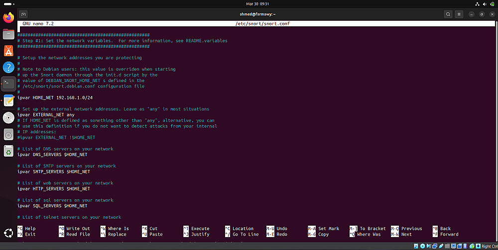Click the Replace shortcut label

pos(117,234)
